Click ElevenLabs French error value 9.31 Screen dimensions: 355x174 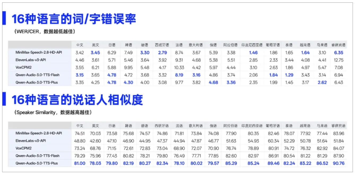point(179,60)
